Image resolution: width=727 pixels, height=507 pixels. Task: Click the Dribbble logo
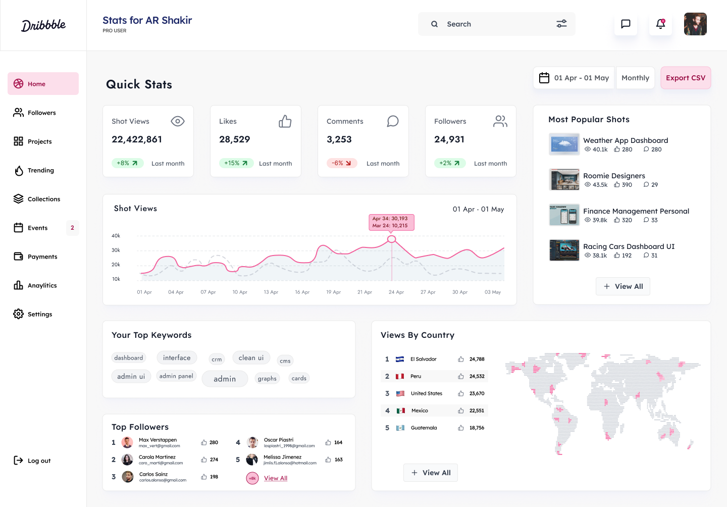point(43,25)
